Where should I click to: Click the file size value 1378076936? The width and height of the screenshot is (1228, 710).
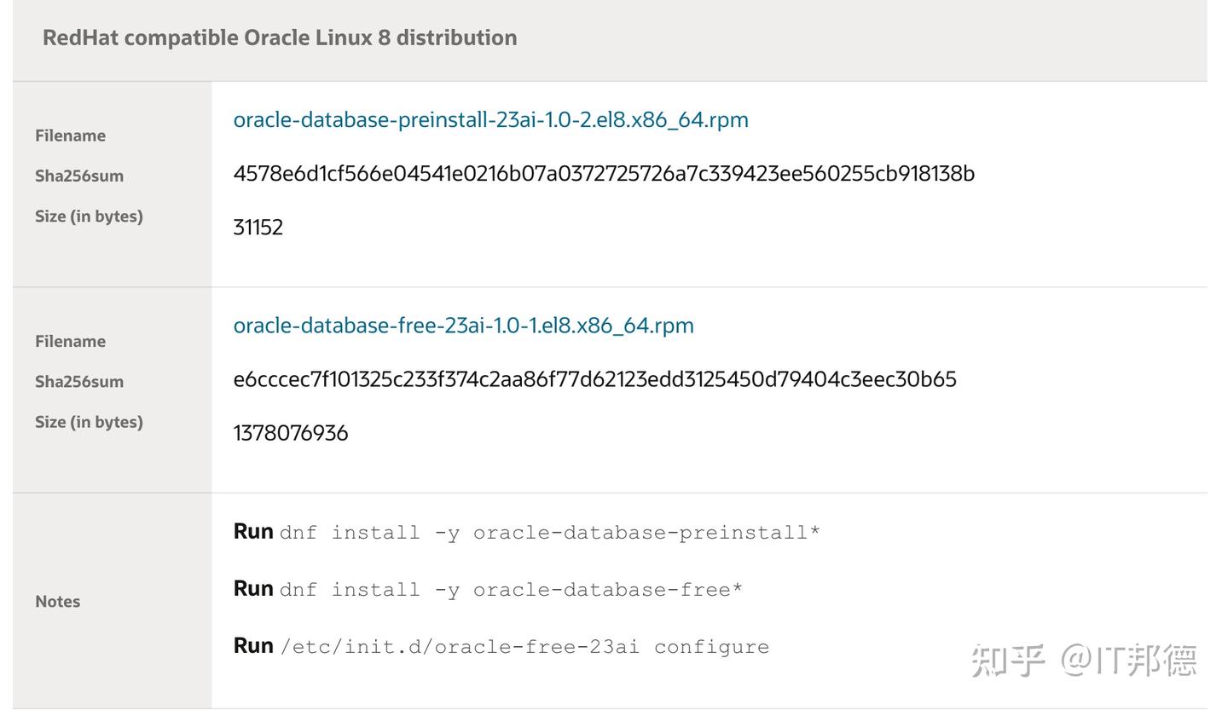pyautogui.click(x=290, y=433)
